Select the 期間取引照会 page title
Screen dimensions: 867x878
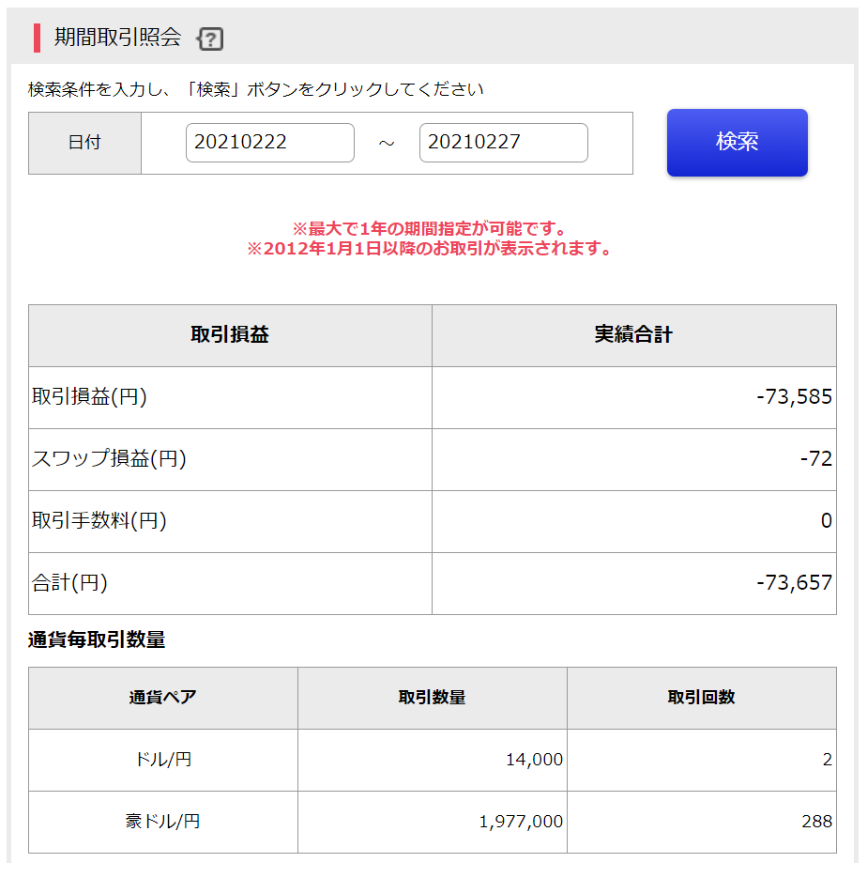[x=117, y=38]
